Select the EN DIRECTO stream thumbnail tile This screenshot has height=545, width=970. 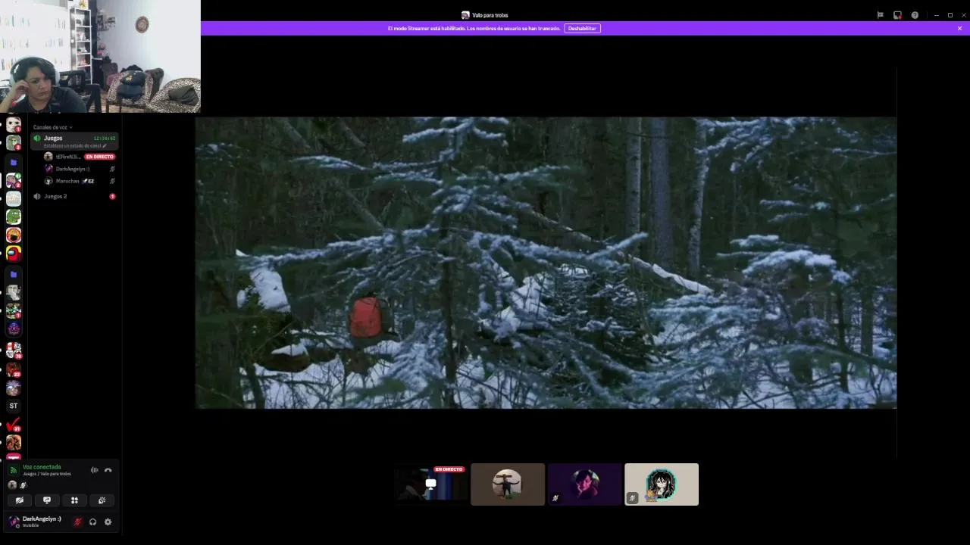(430, 484)
